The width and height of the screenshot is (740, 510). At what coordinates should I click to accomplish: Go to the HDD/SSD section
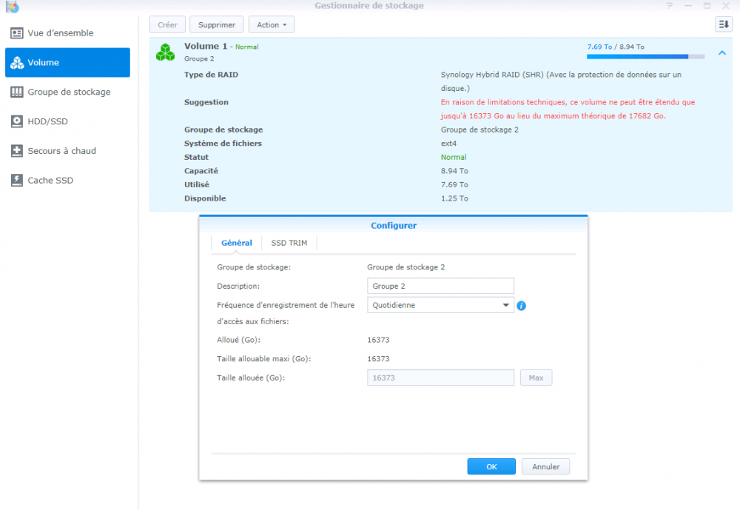[x=67, y=121]
